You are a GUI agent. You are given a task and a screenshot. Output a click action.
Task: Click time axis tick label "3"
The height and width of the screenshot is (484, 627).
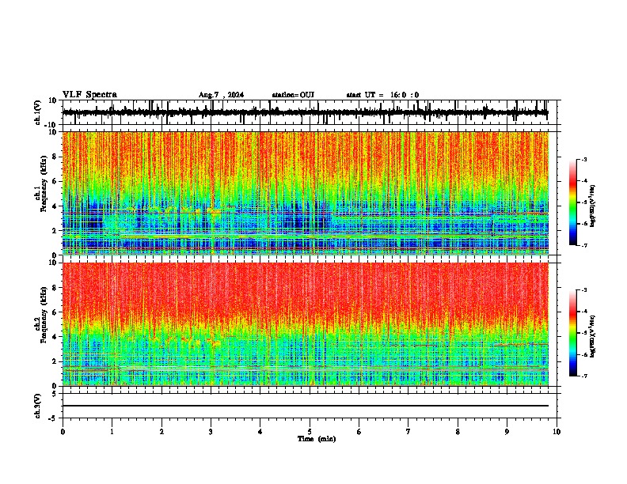[211, 432]
